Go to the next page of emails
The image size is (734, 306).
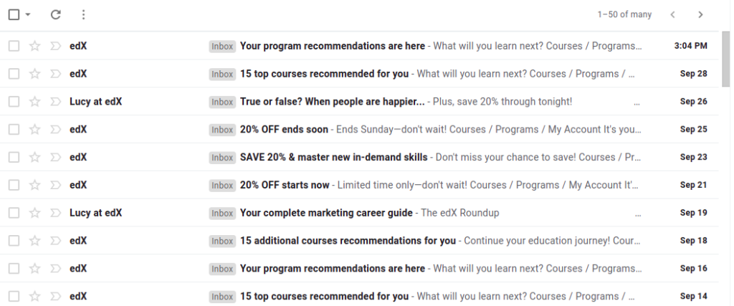(x=700, y=14)
